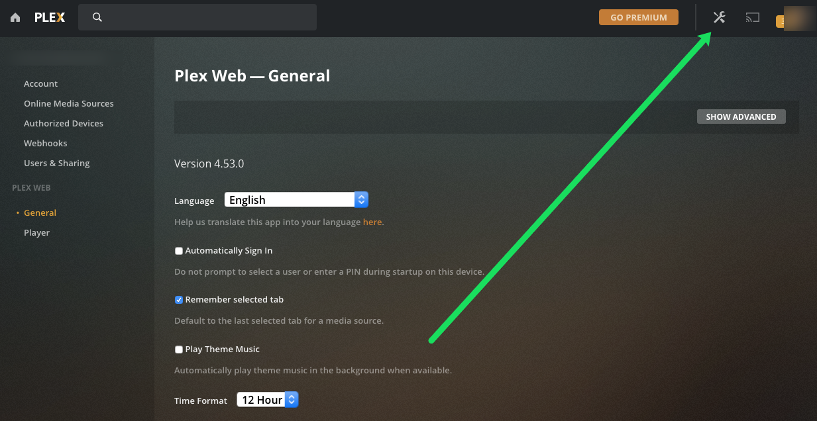Enable Play Theme Music checkbox
817x421 pixels.
[x=179, y=350]
